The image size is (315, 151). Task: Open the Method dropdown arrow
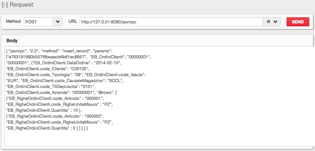[x=58, y=22]
